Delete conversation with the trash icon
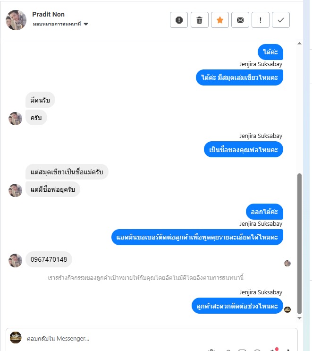Screen dimensions: 312x351 [200, 20]
